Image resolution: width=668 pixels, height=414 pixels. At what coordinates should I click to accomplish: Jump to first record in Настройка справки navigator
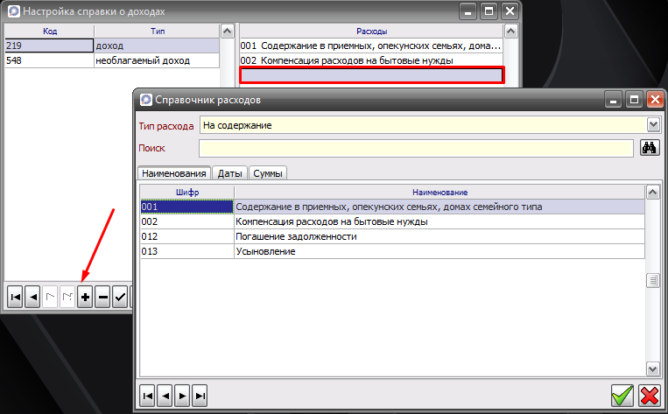coord(15,298)
